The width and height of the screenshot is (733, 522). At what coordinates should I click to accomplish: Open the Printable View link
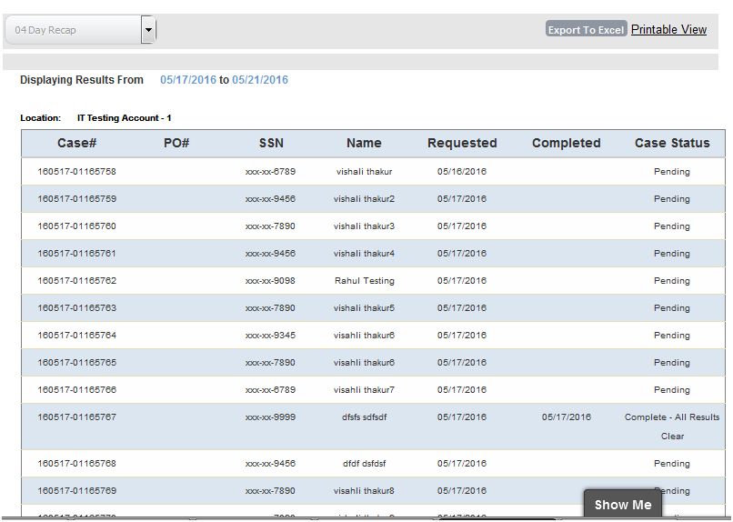pyautogui.click(x=668, y=29)
